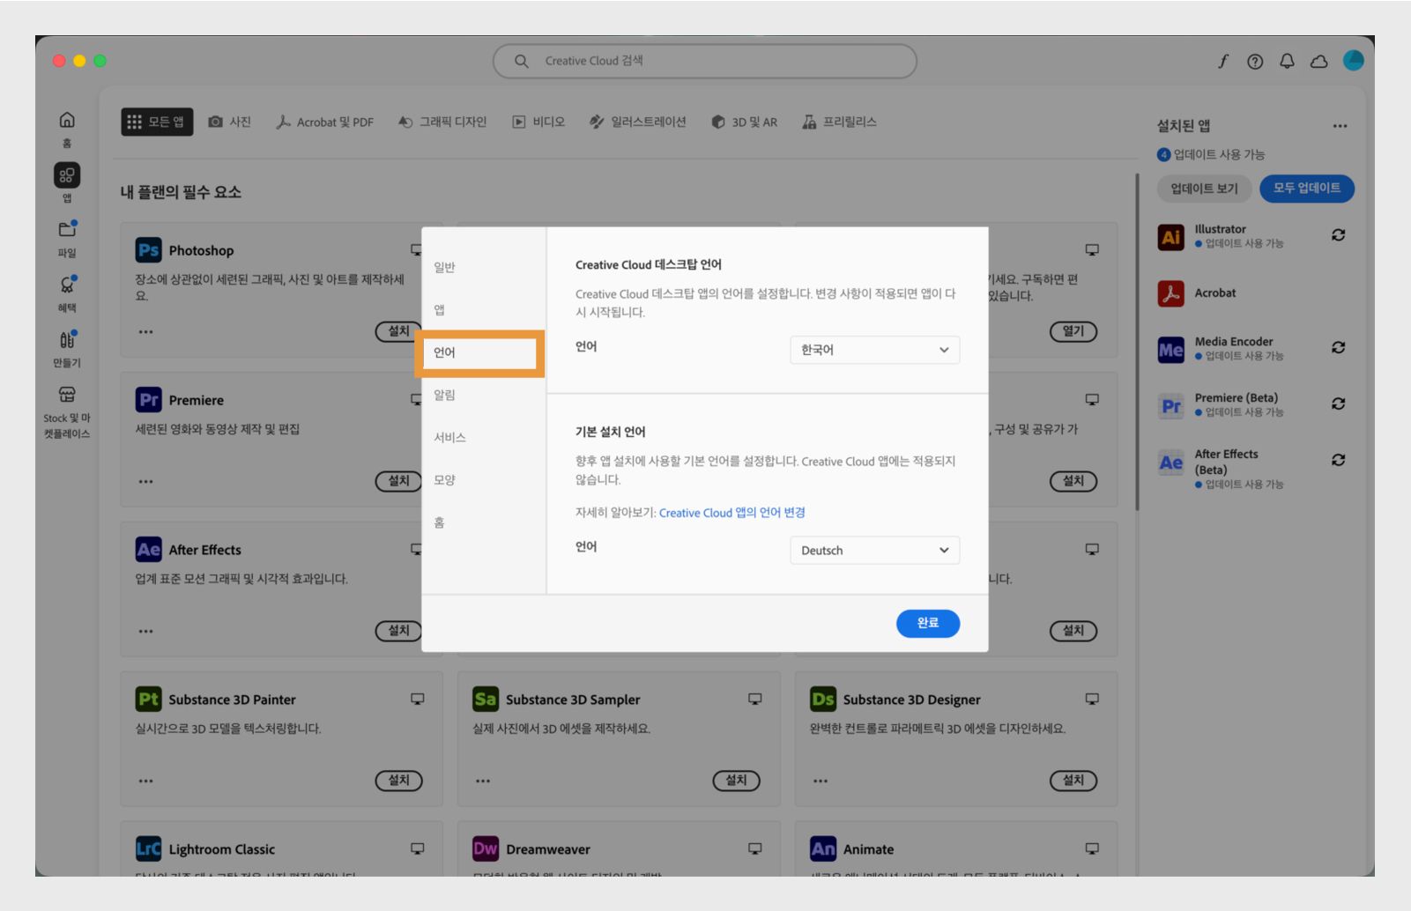The height and width of the screenshot is (911, 1411).
Task: Click 설치 button on Substance 3D Designer
Action: [x=1073, y=781]
